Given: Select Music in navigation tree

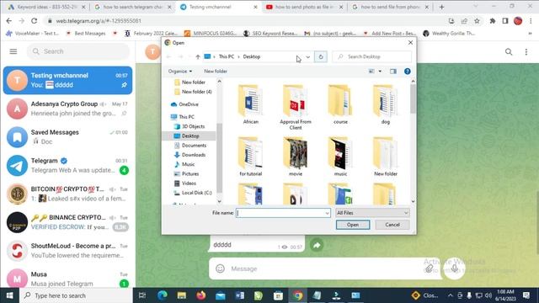Looking at the screenshot, I should pos(184,164).
